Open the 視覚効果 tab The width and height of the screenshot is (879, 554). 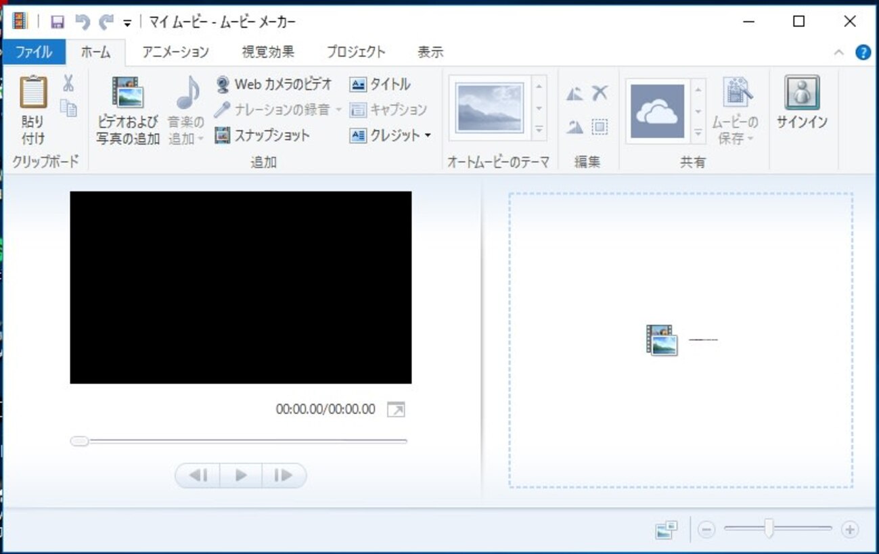pos(268,52)
